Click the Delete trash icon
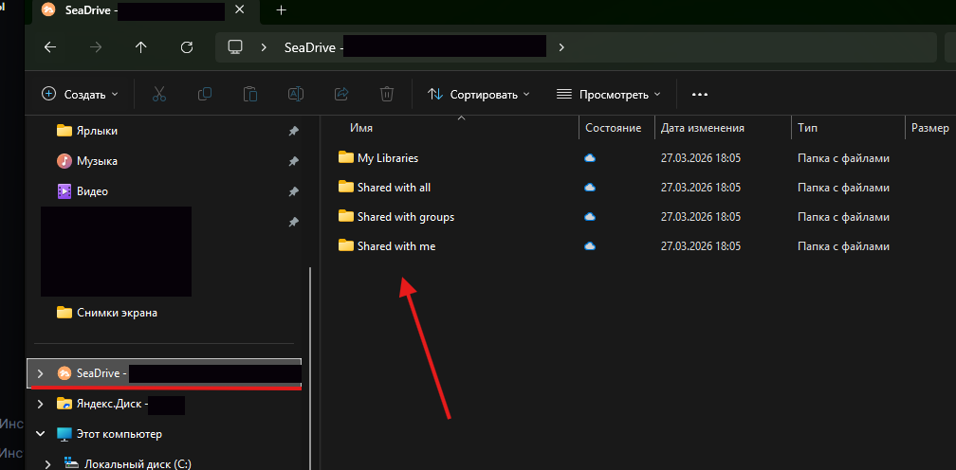 387,95
